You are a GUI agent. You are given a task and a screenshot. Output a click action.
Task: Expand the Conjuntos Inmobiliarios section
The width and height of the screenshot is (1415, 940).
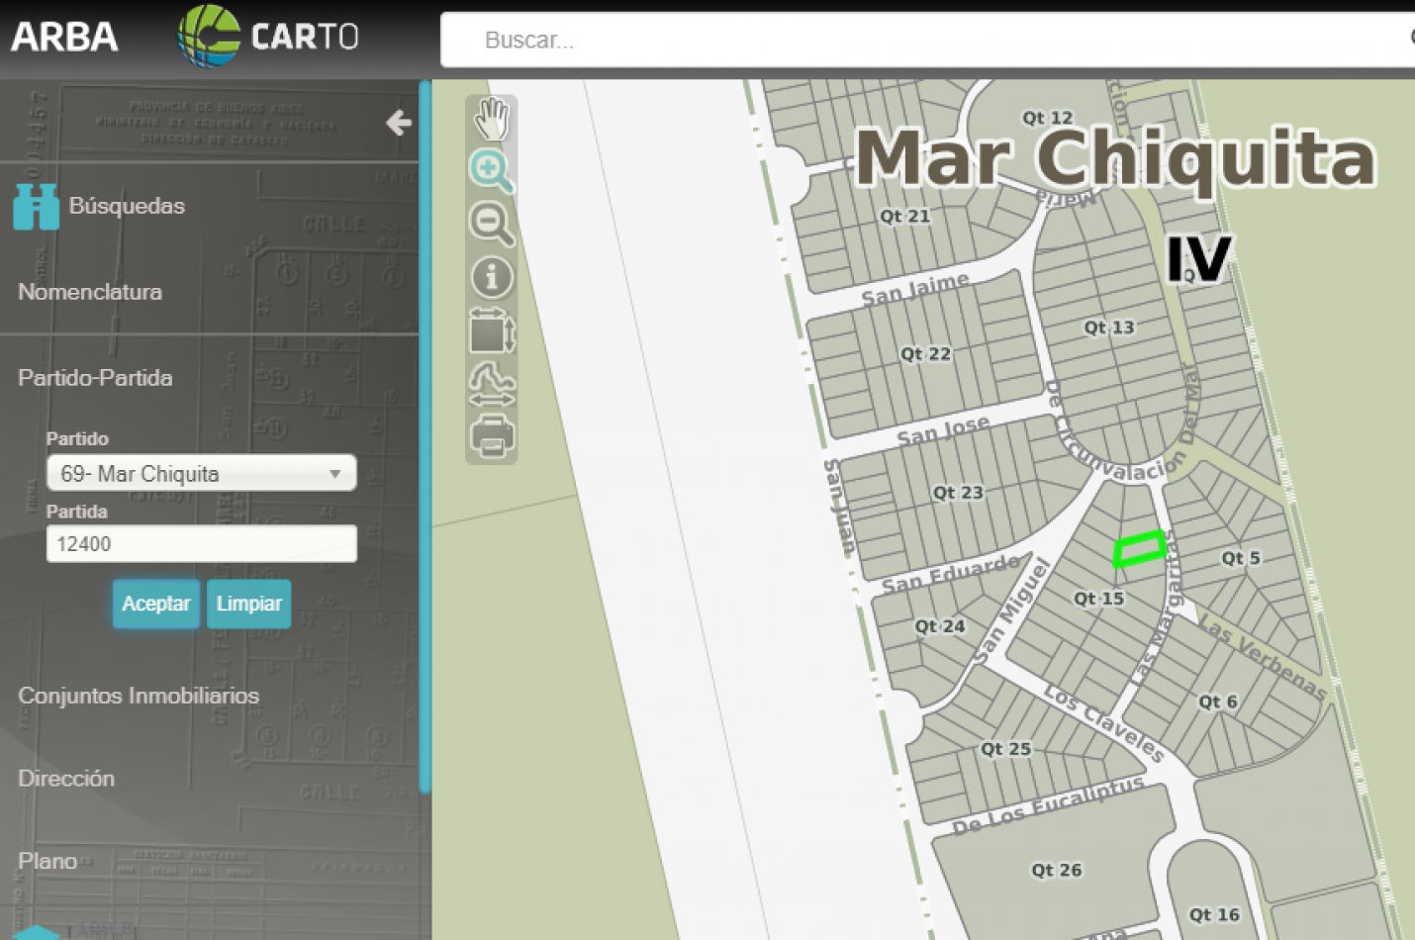tap(139, 696)
